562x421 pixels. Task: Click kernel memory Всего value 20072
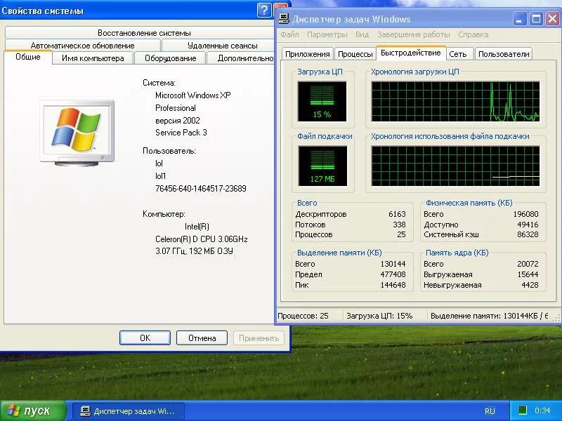tap(528, 264)
